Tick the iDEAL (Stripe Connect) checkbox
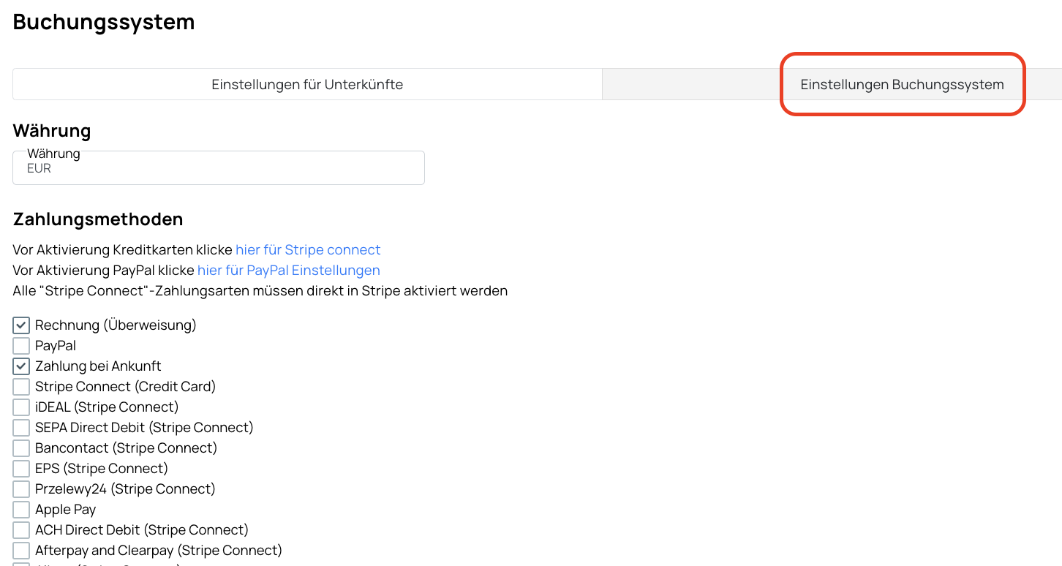Viewport: 1062px width, 566px height. (21, 407)
